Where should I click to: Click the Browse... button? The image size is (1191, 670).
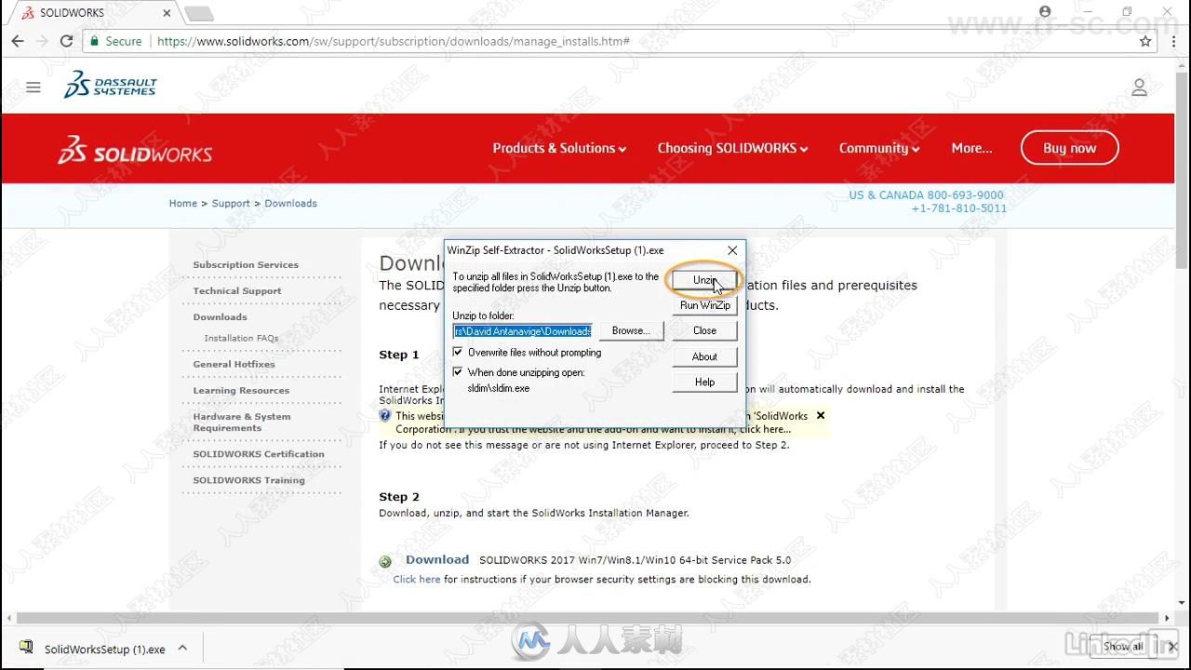[x=631, y=330]
